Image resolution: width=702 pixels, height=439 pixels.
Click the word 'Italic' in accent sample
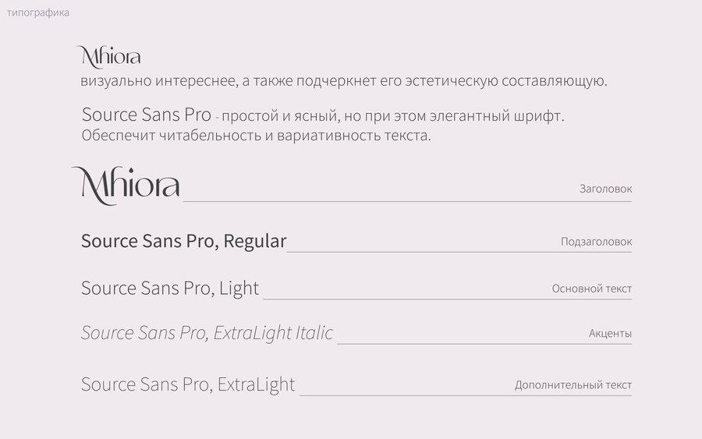pos(314,333)
